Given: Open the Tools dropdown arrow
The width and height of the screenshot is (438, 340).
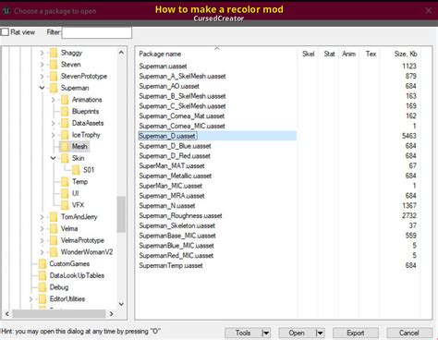Looking at the screenshot, I should 266,333.
